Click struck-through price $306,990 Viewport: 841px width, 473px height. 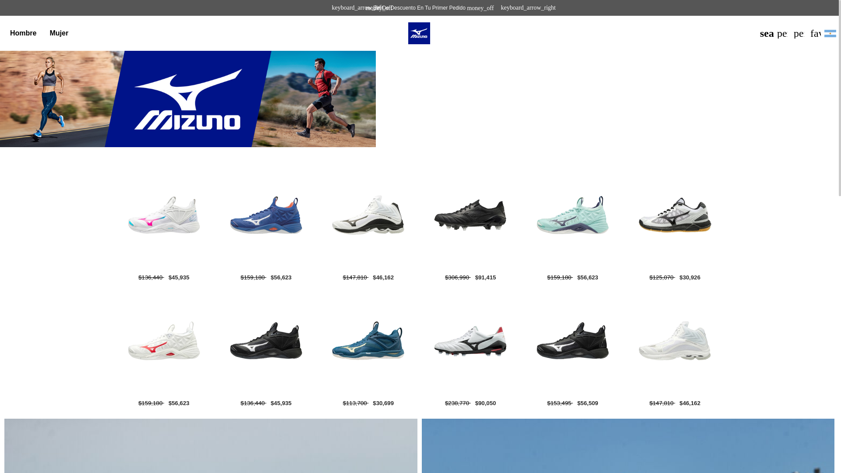457,278
